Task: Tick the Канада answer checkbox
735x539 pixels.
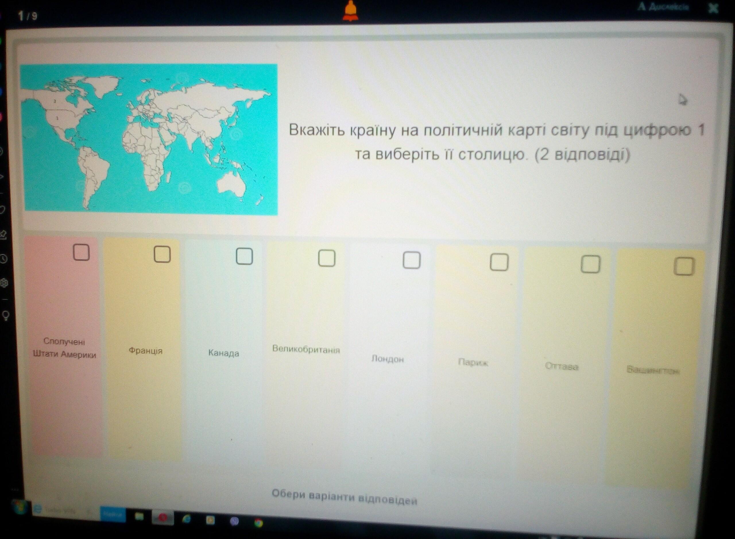Action: coord(244,256)
